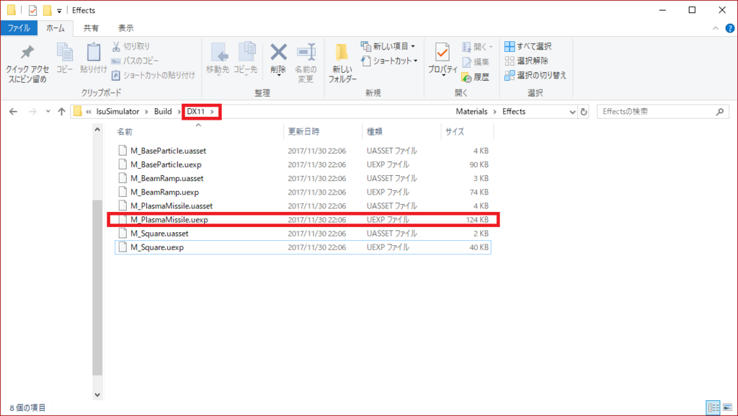Open Help with the blue question mark icon

730,29
